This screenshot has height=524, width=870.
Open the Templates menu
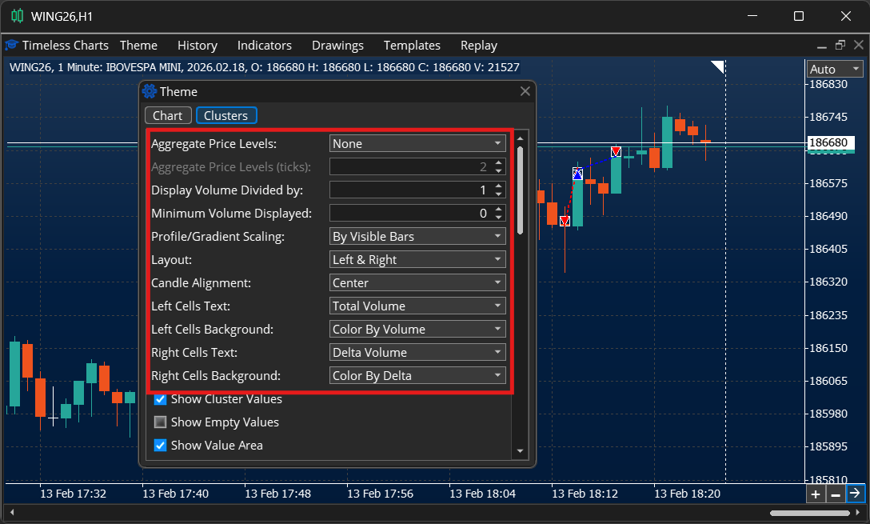click(x=412, y=45)
